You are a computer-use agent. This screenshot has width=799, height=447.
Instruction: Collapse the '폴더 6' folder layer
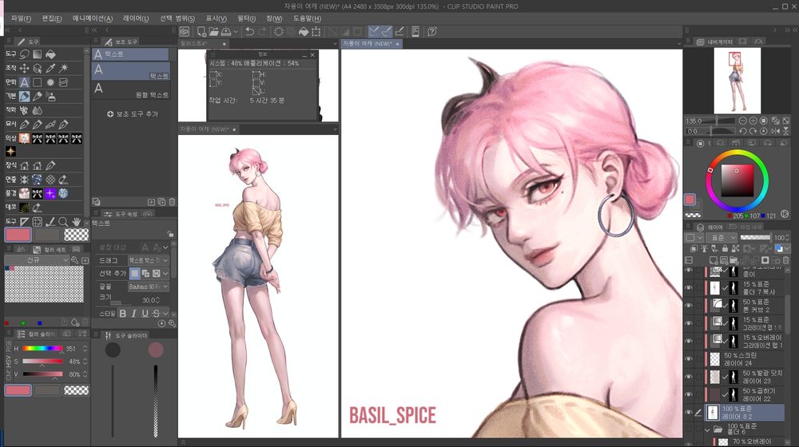(x=707, y=429)
